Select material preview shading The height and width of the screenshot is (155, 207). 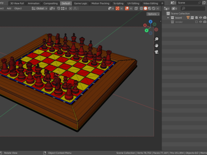(x=150, y=9)
